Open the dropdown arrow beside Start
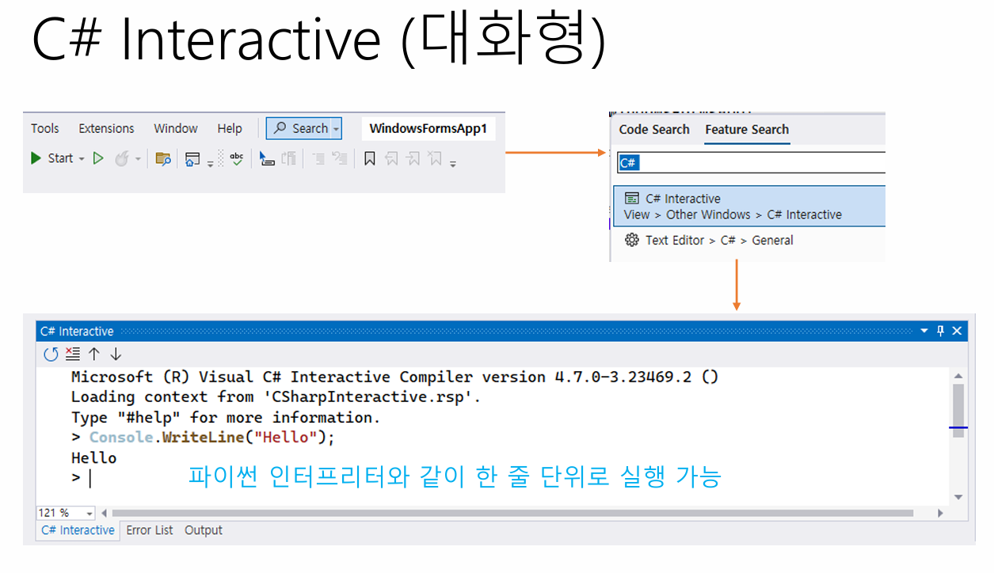 [x=82, y=159]
